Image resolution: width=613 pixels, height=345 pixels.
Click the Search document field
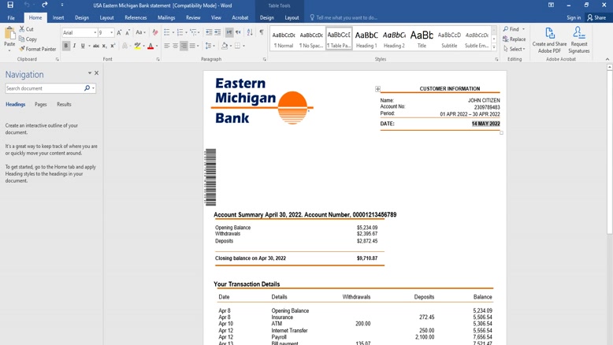coord(44,88)
